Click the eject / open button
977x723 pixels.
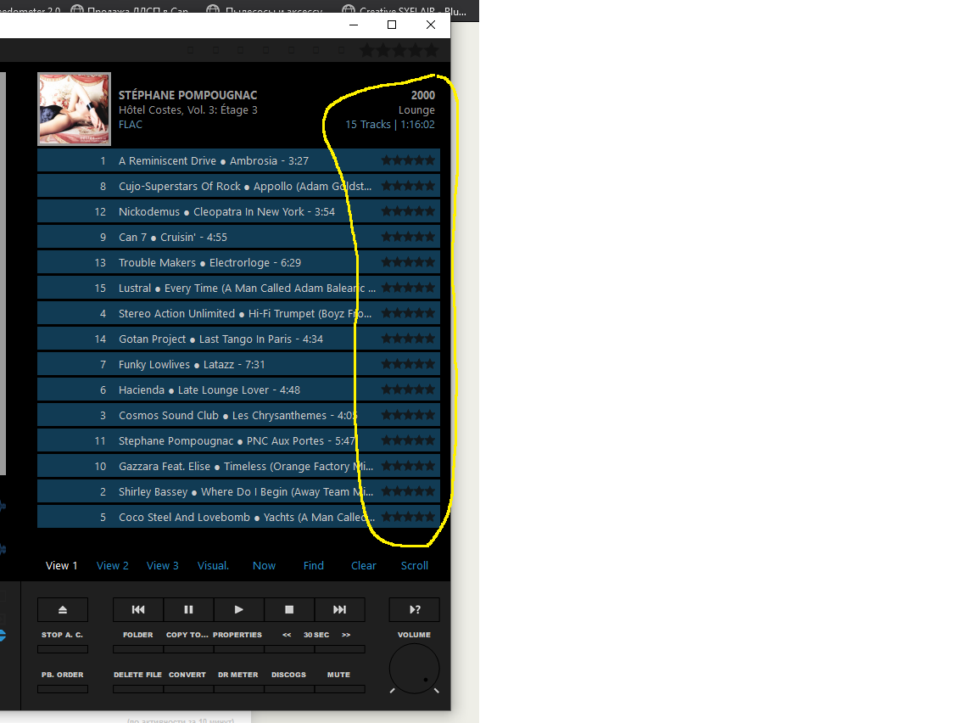tap(62, 609)
